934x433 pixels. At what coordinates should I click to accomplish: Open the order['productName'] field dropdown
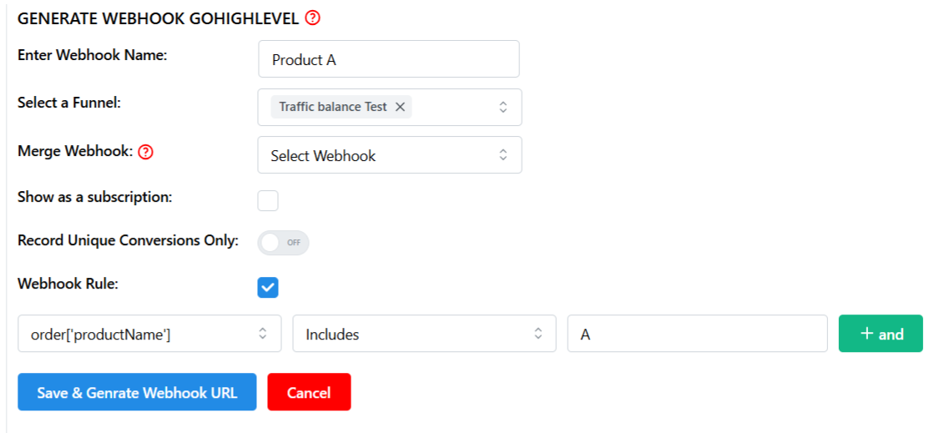pyautogui.click(x=149, y=334)
